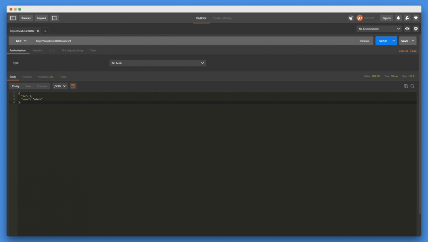The image size is (428, 242).
Task: Click the Body request tab
Action: [x=52, y=50]
